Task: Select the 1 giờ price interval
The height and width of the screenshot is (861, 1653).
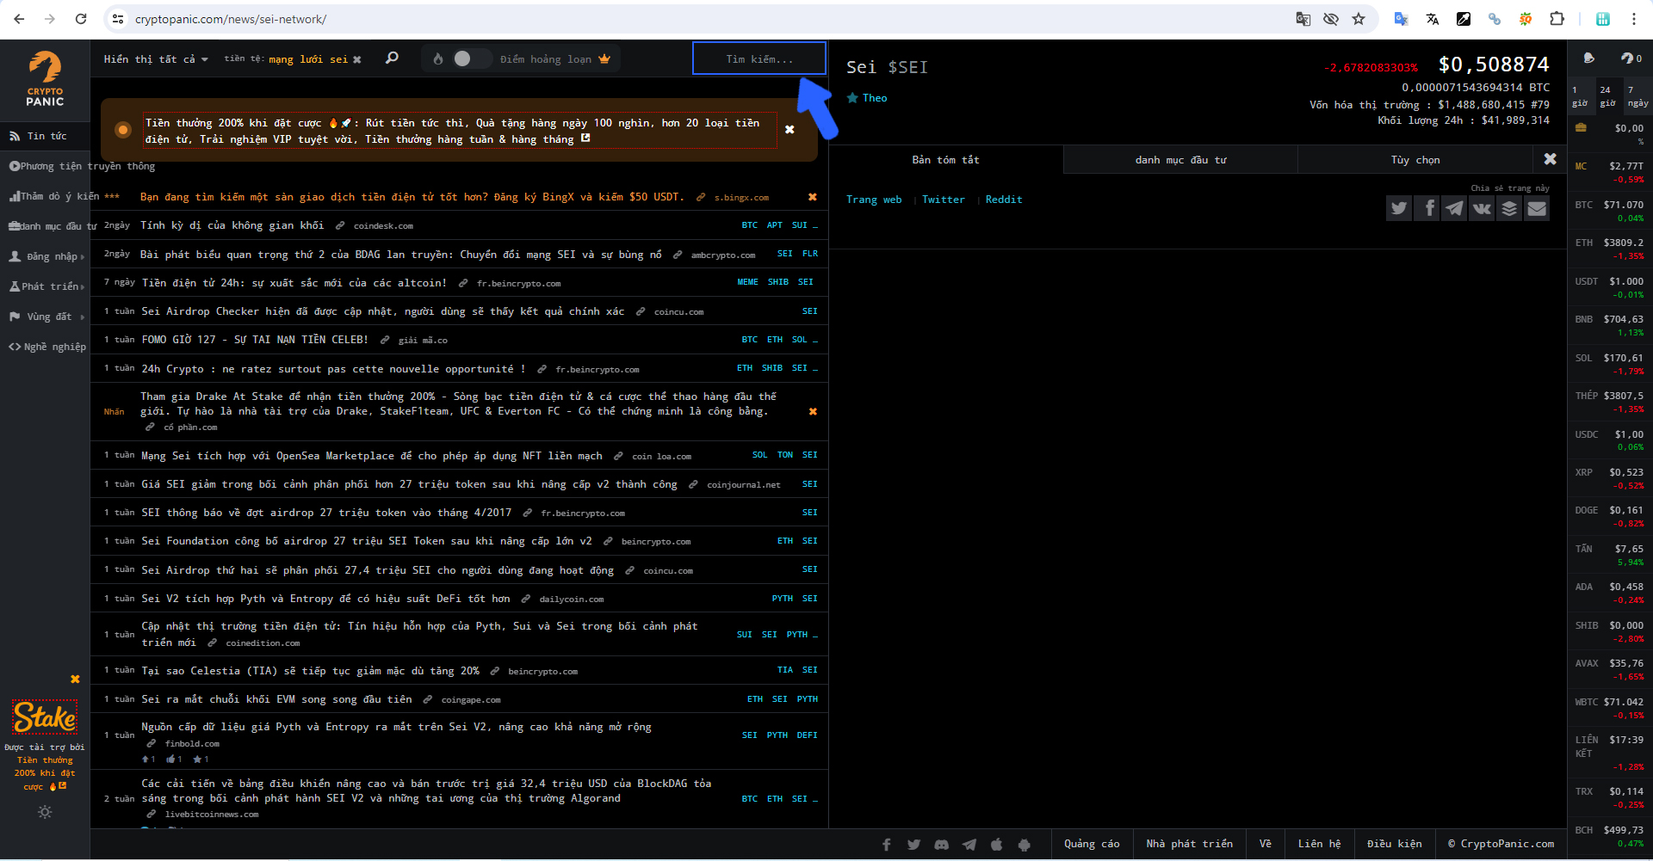Action: click(1581, 95)
